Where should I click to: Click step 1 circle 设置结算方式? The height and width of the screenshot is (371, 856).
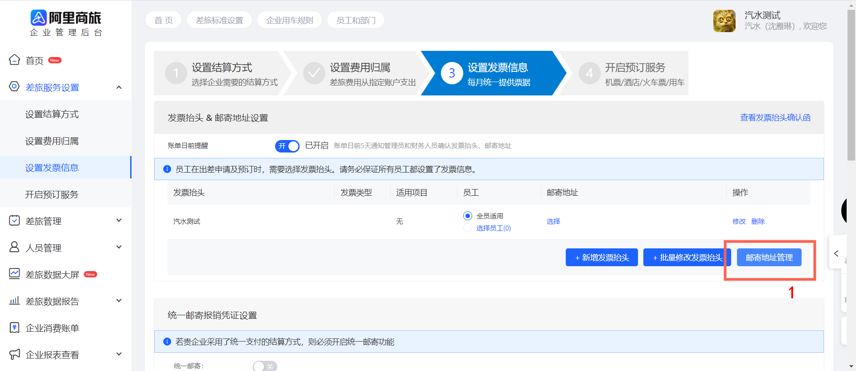(x=176, y=73)
